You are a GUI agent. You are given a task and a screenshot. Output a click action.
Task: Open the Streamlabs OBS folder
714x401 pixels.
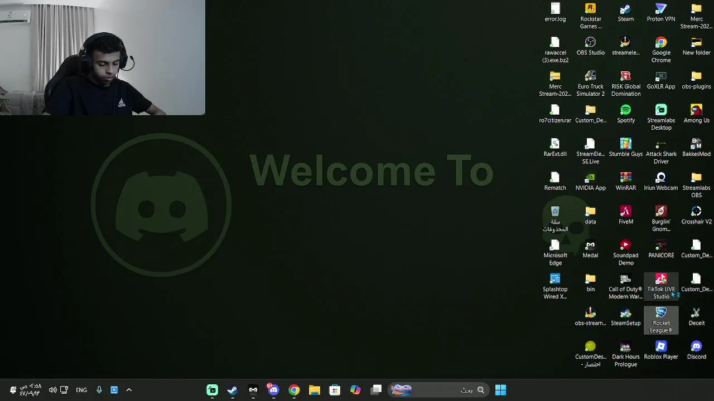pos(696,185)
